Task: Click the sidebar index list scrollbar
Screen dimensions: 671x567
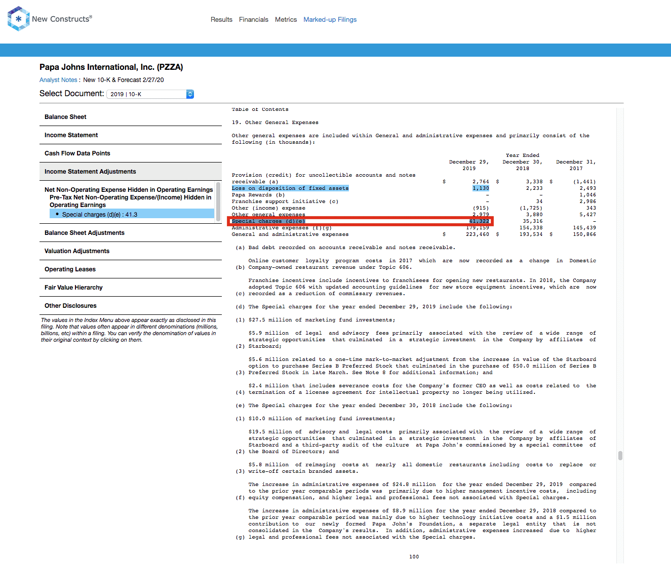Action: coord(218,201)
